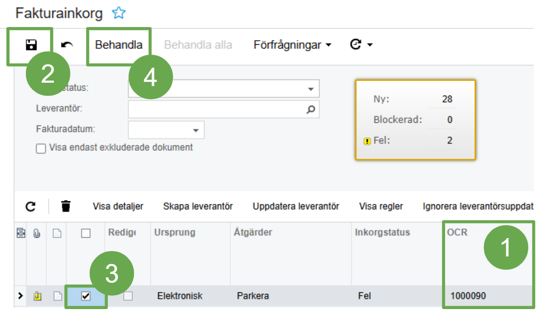This screenshot has width=540, height=312.
Task: Refresh the invoice grid
Action: [31, 206]
